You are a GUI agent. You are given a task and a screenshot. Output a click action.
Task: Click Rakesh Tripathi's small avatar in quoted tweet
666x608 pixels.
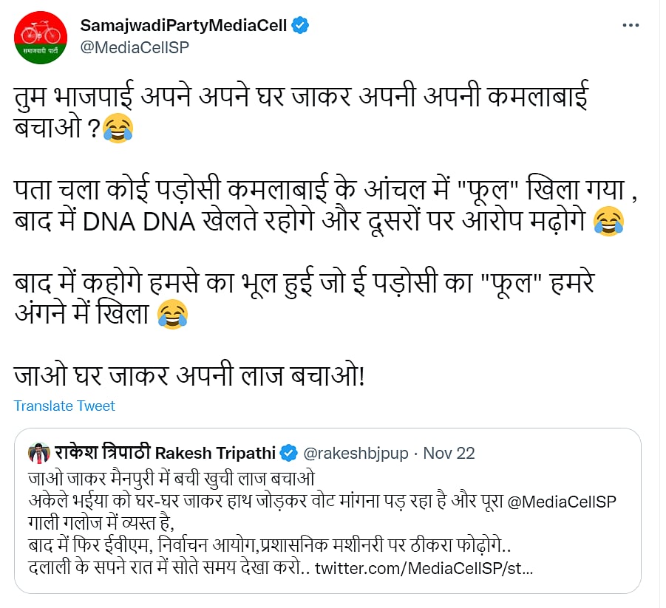38,452
